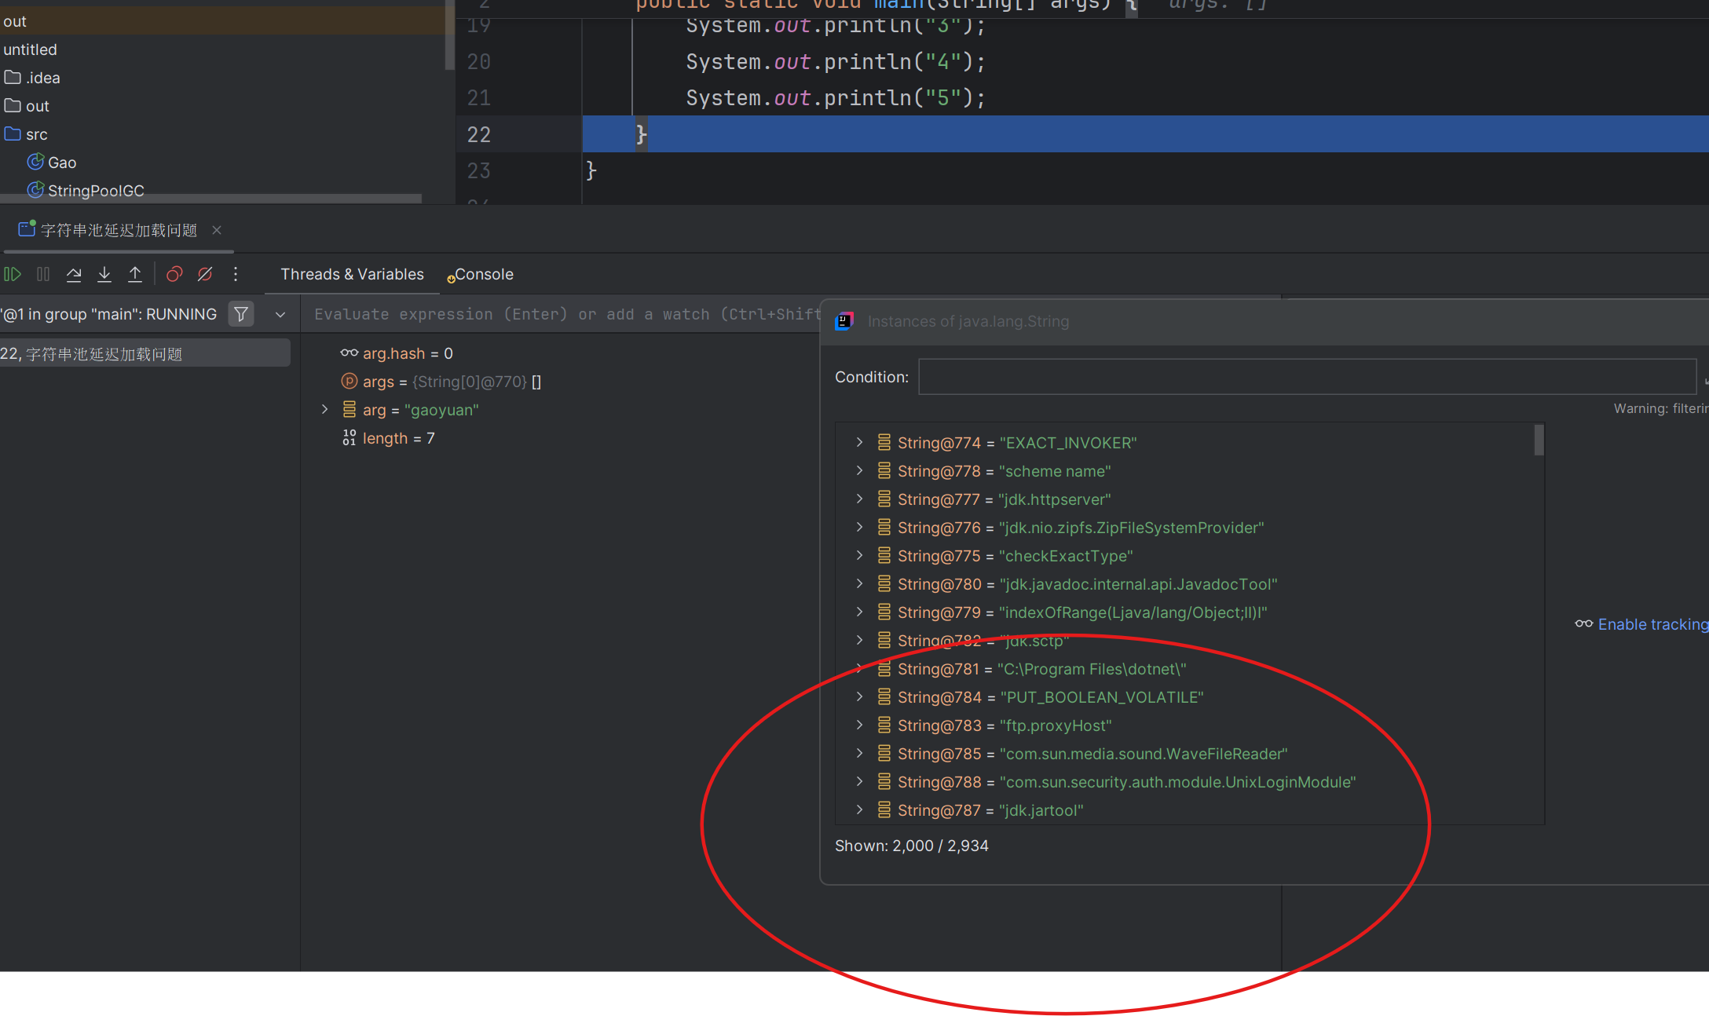
Task: Click the Condition input field
Action: click(1307, 377)
